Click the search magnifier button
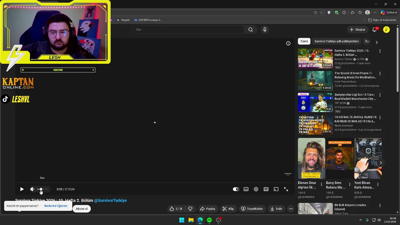Screen dimensions: 400x225 [x=251, y=30]
